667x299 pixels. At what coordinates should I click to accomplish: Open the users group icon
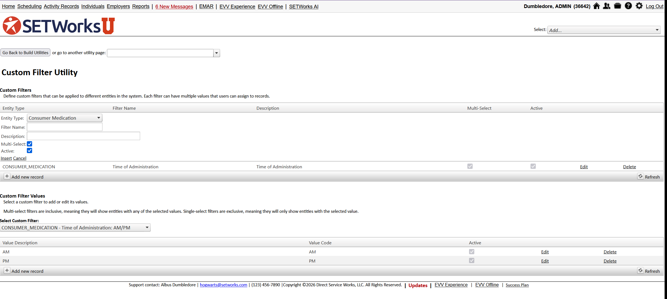607,6
